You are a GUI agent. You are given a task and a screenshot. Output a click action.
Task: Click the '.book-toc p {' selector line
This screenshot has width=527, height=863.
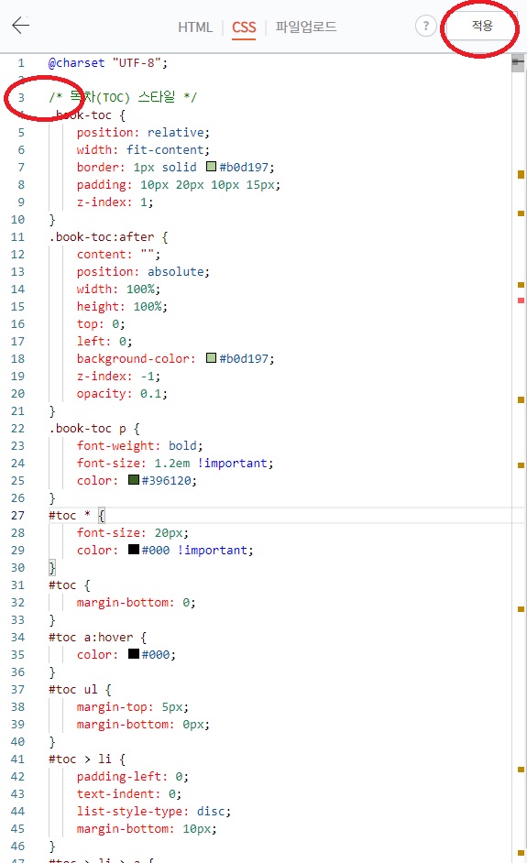click(94, 428)
